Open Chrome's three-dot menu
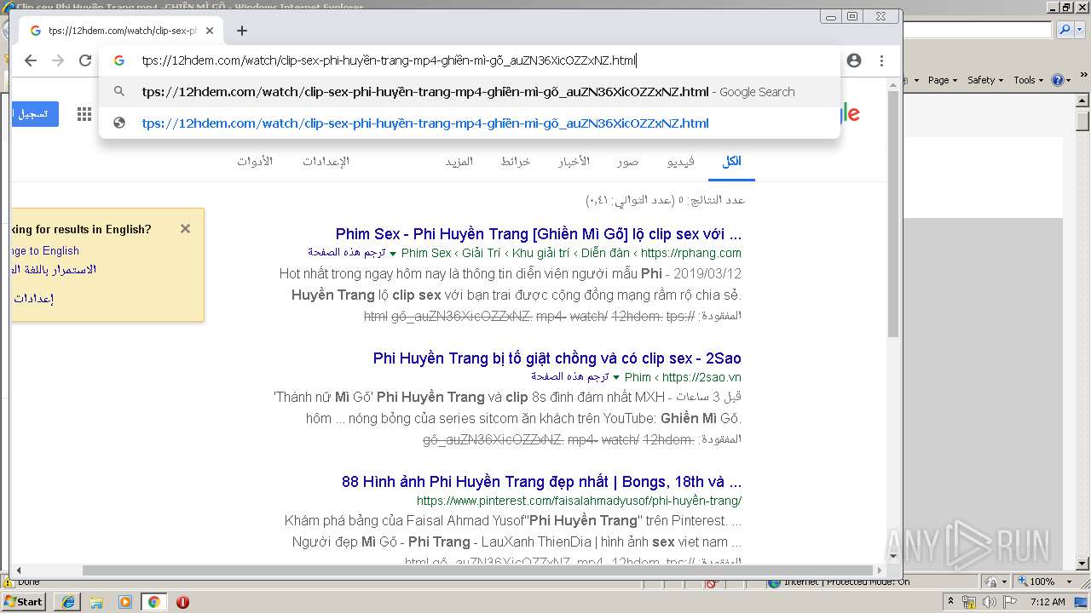The height and width of the screenshot is (613, 1091). click(881, 60)
